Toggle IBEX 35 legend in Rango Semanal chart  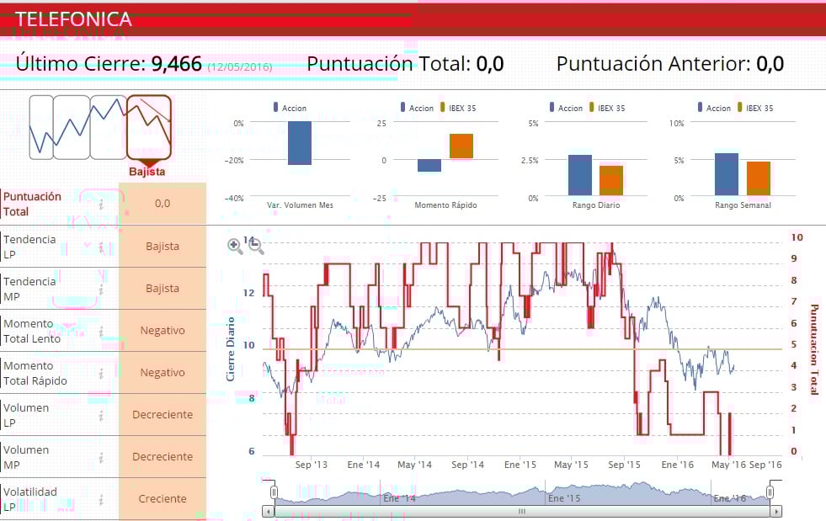pyautogui.click(x=755, y=108)
